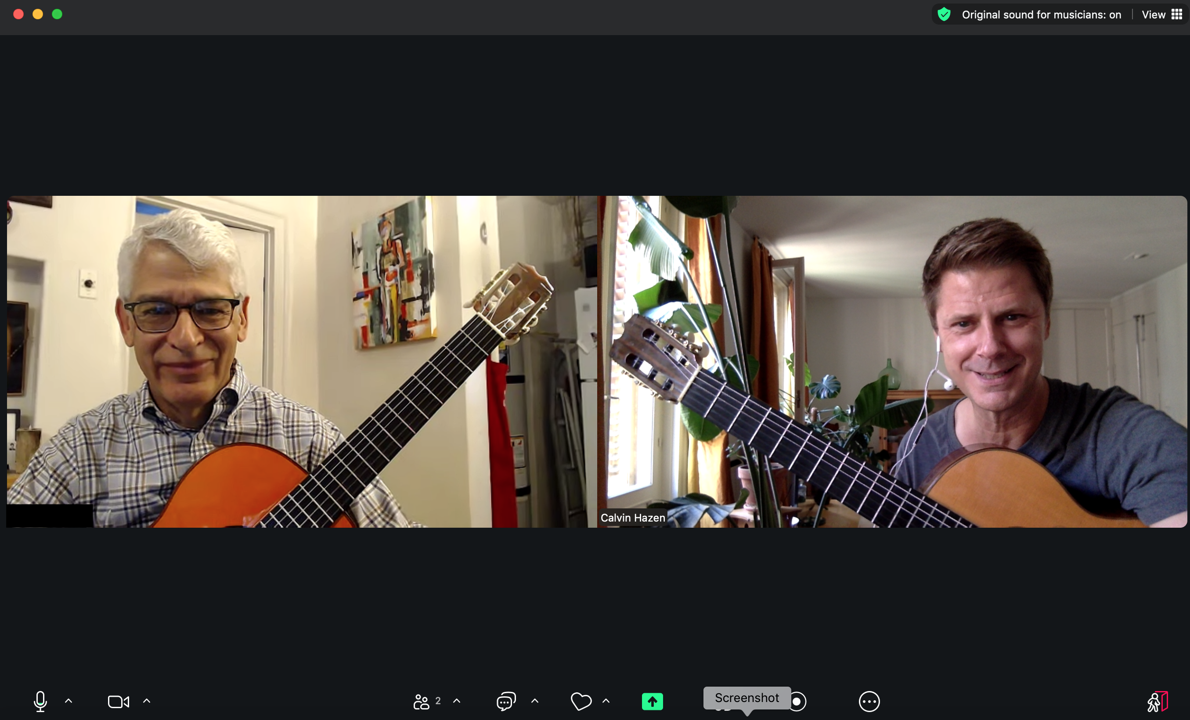Open the security shield panel
The height and width of the screenshot is (720, 1190).
pyautogui.click(x=944, y=14)
